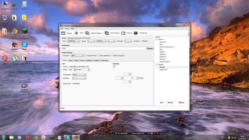The width and height of the screenshot is (249, 140).
Task: Click the Source film-clapper icon
Action: click(x=63, y=33)
